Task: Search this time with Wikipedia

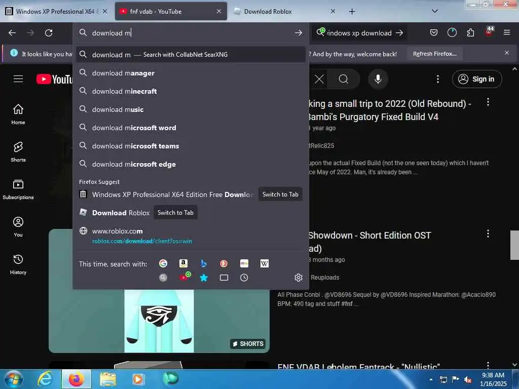Action: click(265, 263)
